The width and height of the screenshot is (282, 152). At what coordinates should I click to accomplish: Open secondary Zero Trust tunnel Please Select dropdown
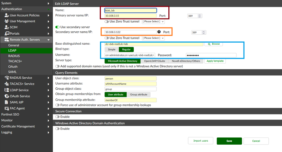pyautogui.click(x=153, y=38)
